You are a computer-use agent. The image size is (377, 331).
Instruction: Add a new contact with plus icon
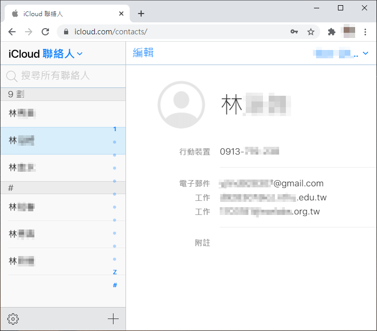coord(113,319)
